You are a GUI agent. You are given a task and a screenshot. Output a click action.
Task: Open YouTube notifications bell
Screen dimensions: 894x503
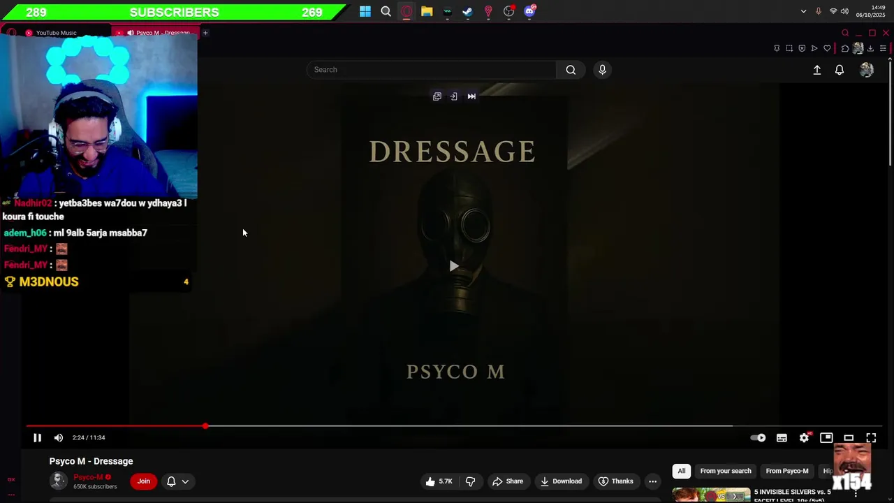(x=840, y=70)
